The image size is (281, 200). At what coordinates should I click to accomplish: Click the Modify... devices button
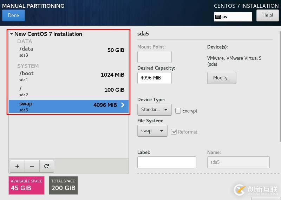(222, 78)
